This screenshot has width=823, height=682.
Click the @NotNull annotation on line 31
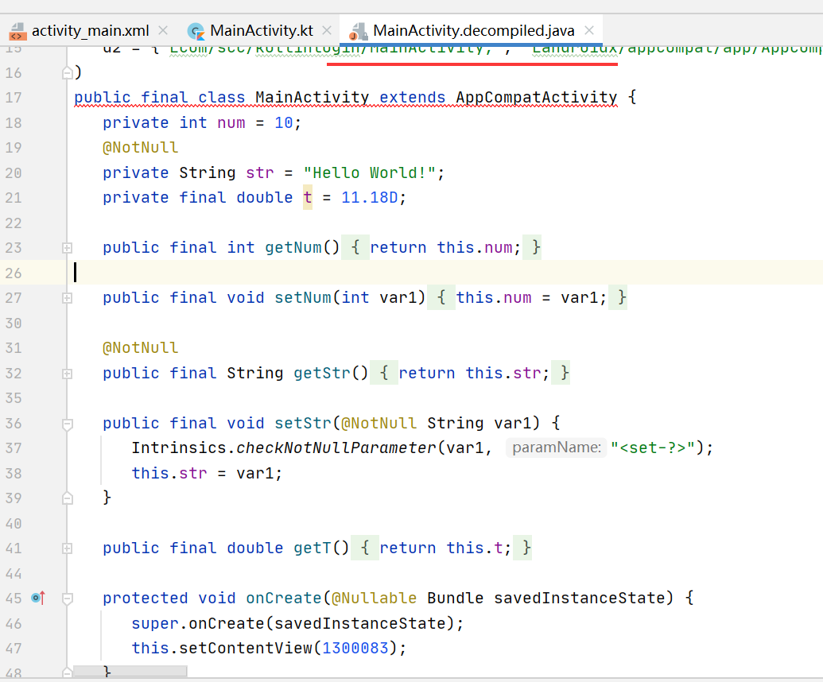141,347
